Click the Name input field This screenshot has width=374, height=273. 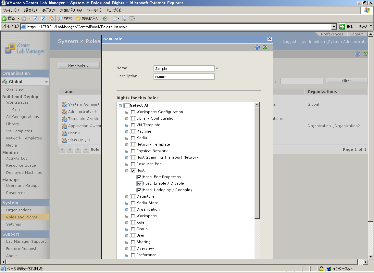click(x=184, y=69)
